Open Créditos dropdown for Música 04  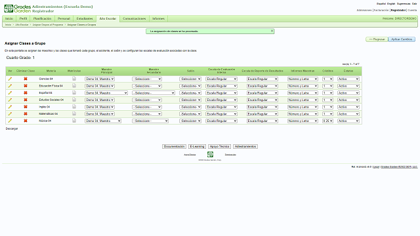tap(327, 121)
